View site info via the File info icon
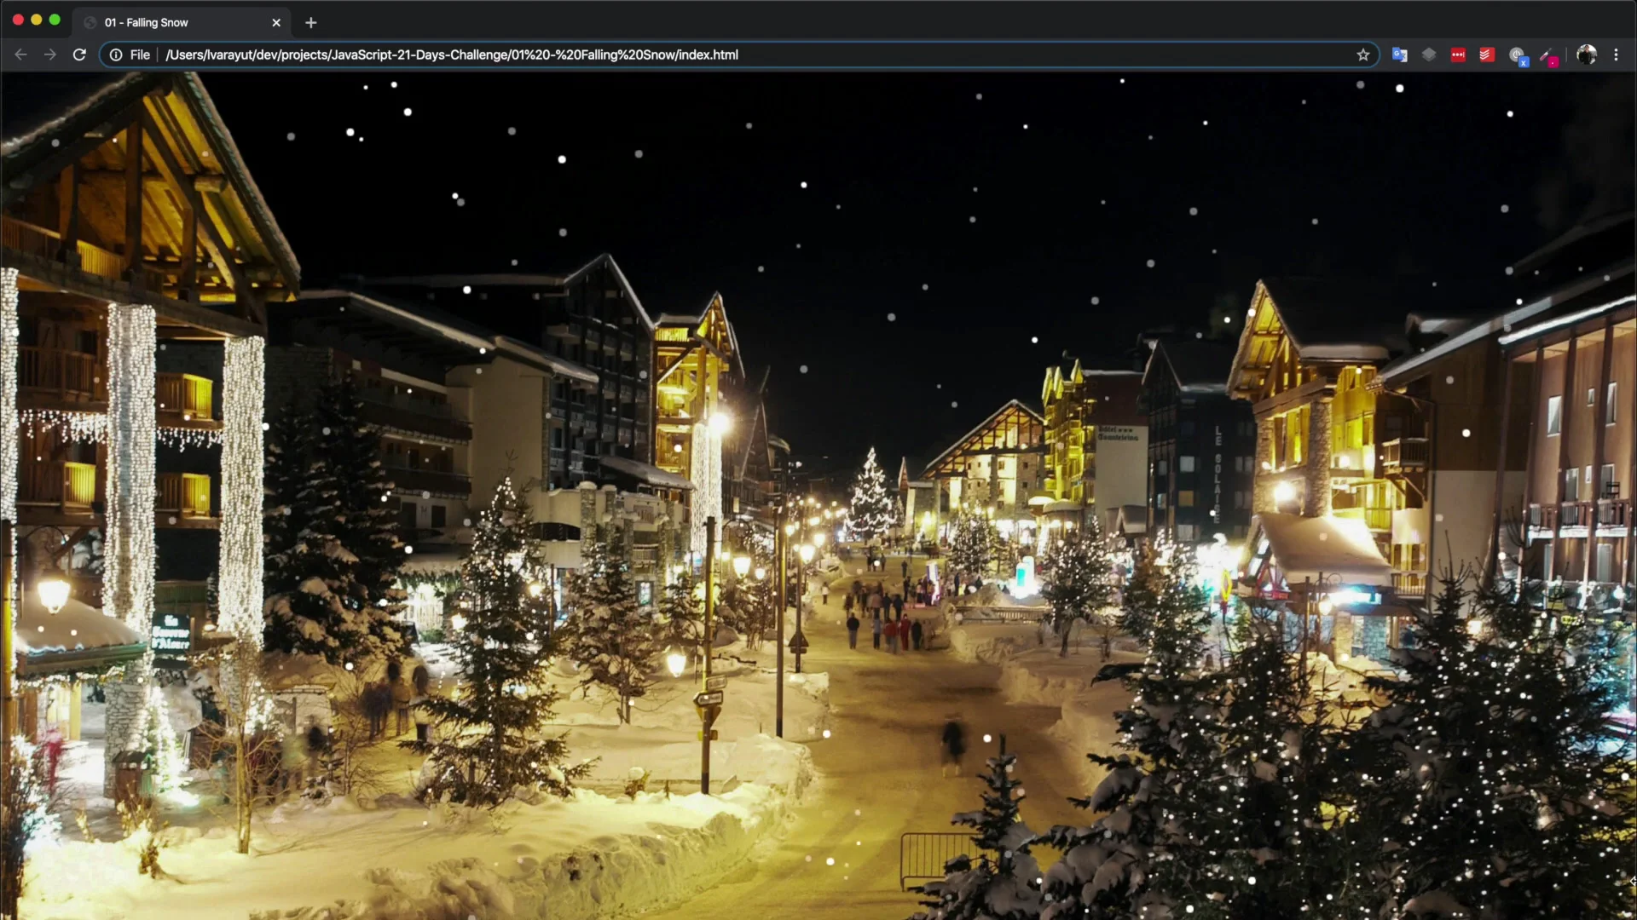The image size is (1637, 920). pos(115,55)
